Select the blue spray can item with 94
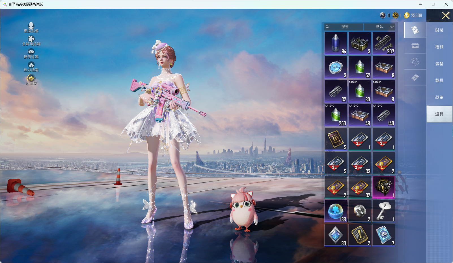453x263 pixels. 336,43
